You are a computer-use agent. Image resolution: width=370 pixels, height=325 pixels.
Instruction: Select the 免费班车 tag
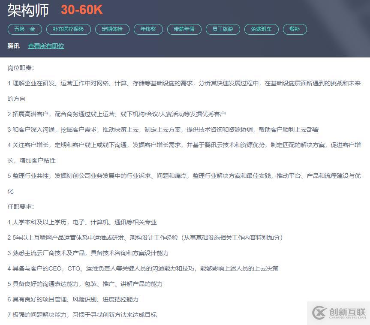[261, 29]
